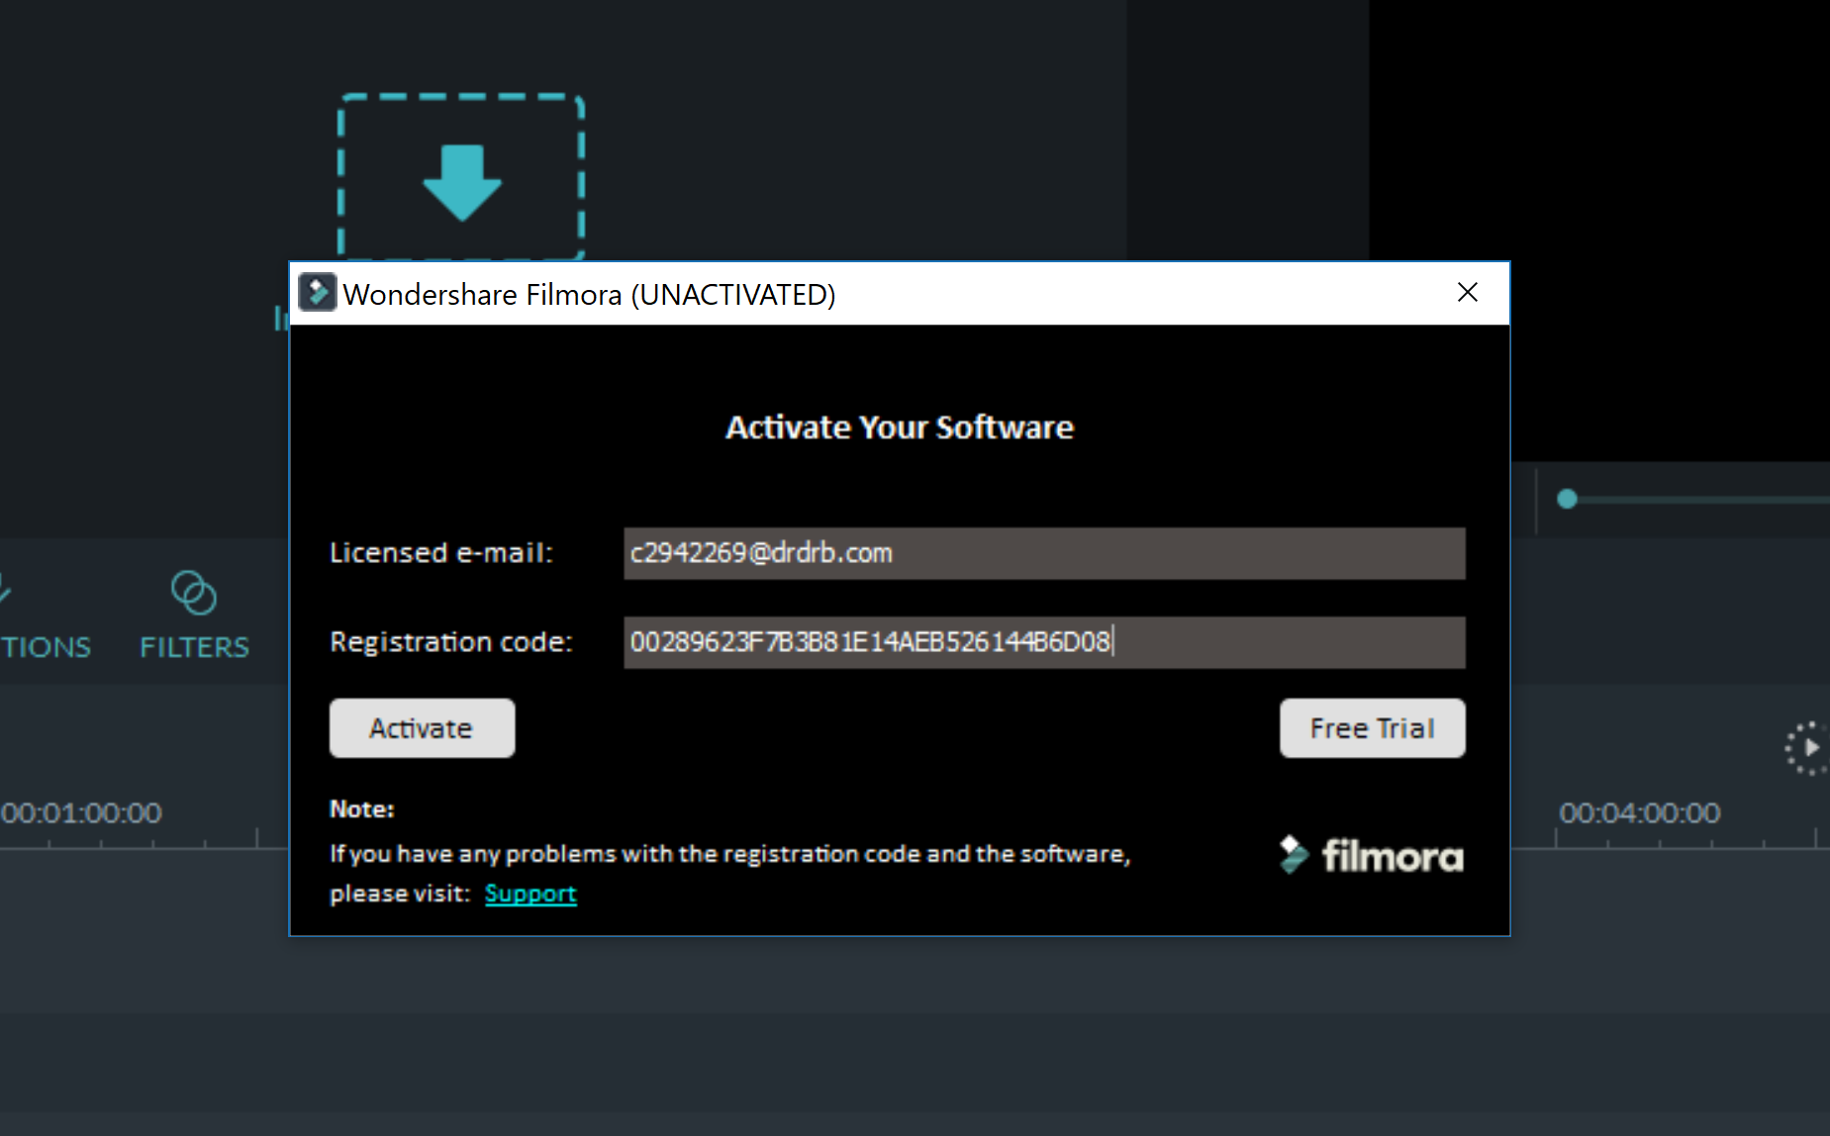Viewport: 1830px width, 1136px height.
Task: Click the dotted circular play icon on timeline
Action: [1807, 748]
